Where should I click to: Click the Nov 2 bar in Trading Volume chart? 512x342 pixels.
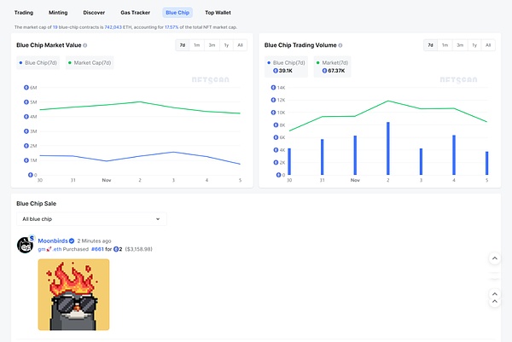[x=388, y=148]
